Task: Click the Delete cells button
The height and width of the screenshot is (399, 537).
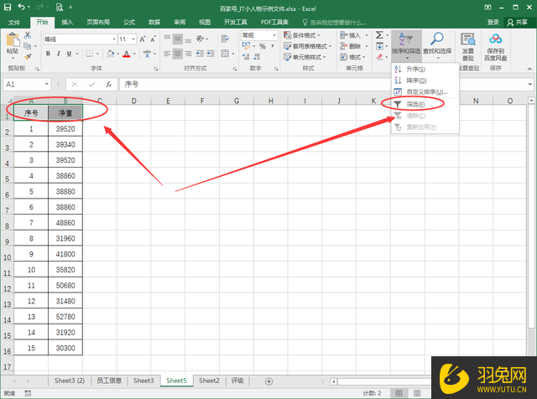Action: pos(351,46)
